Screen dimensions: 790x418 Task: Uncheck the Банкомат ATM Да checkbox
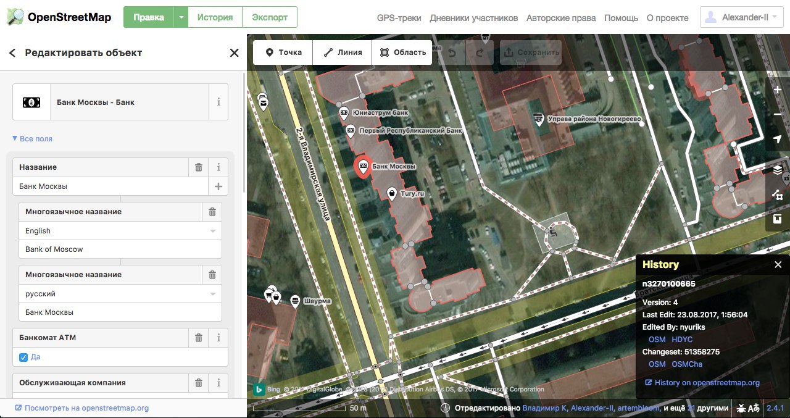tap(23, 357)
